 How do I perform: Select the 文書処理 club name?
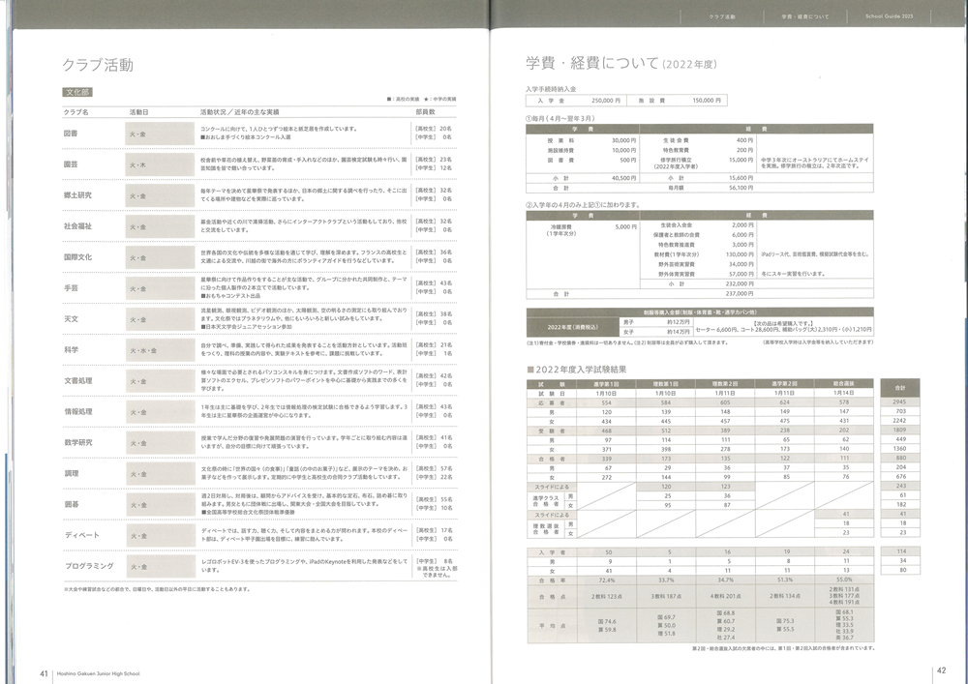tap(77, 380)
